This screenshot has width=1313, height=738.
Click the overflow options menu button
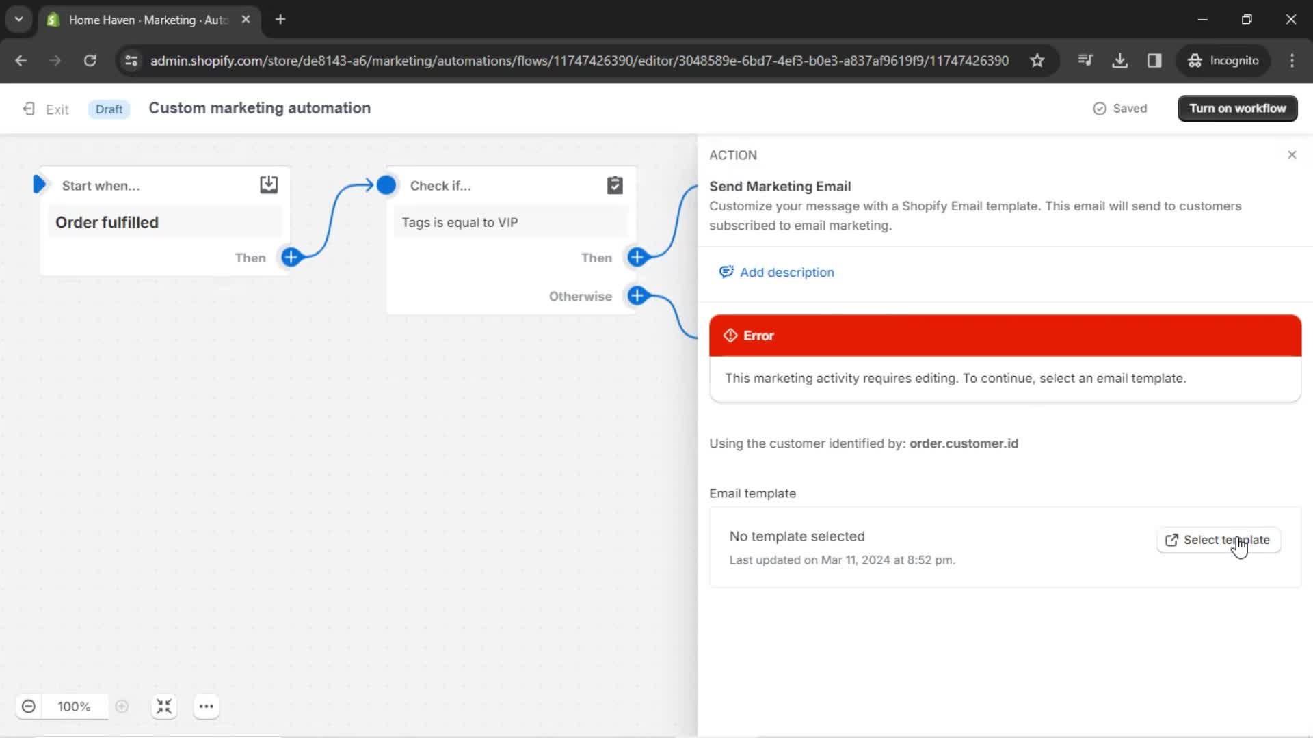point(206,707)
